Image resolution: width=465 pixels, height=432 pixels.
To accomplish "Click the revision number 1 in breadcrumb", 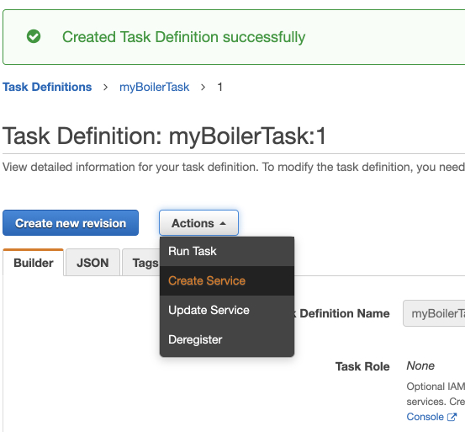I will (219, 87).
